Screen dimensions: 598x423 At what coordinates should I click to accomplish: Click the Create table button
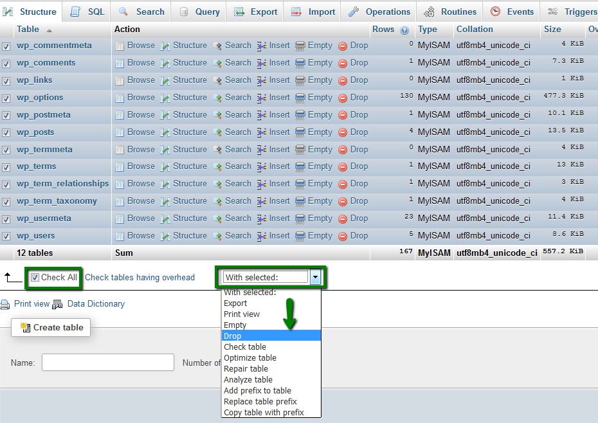[x=51, y=327]
